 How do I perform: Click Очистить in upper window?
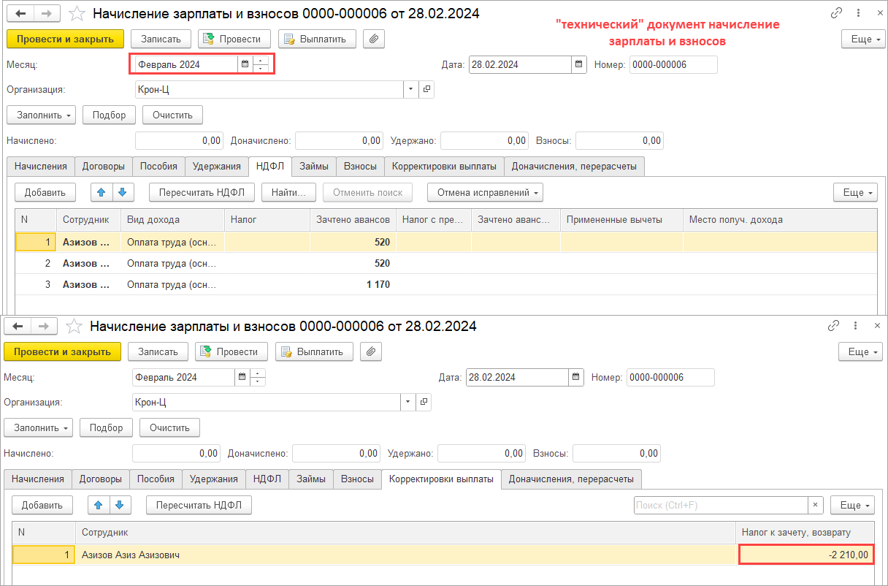172,115
